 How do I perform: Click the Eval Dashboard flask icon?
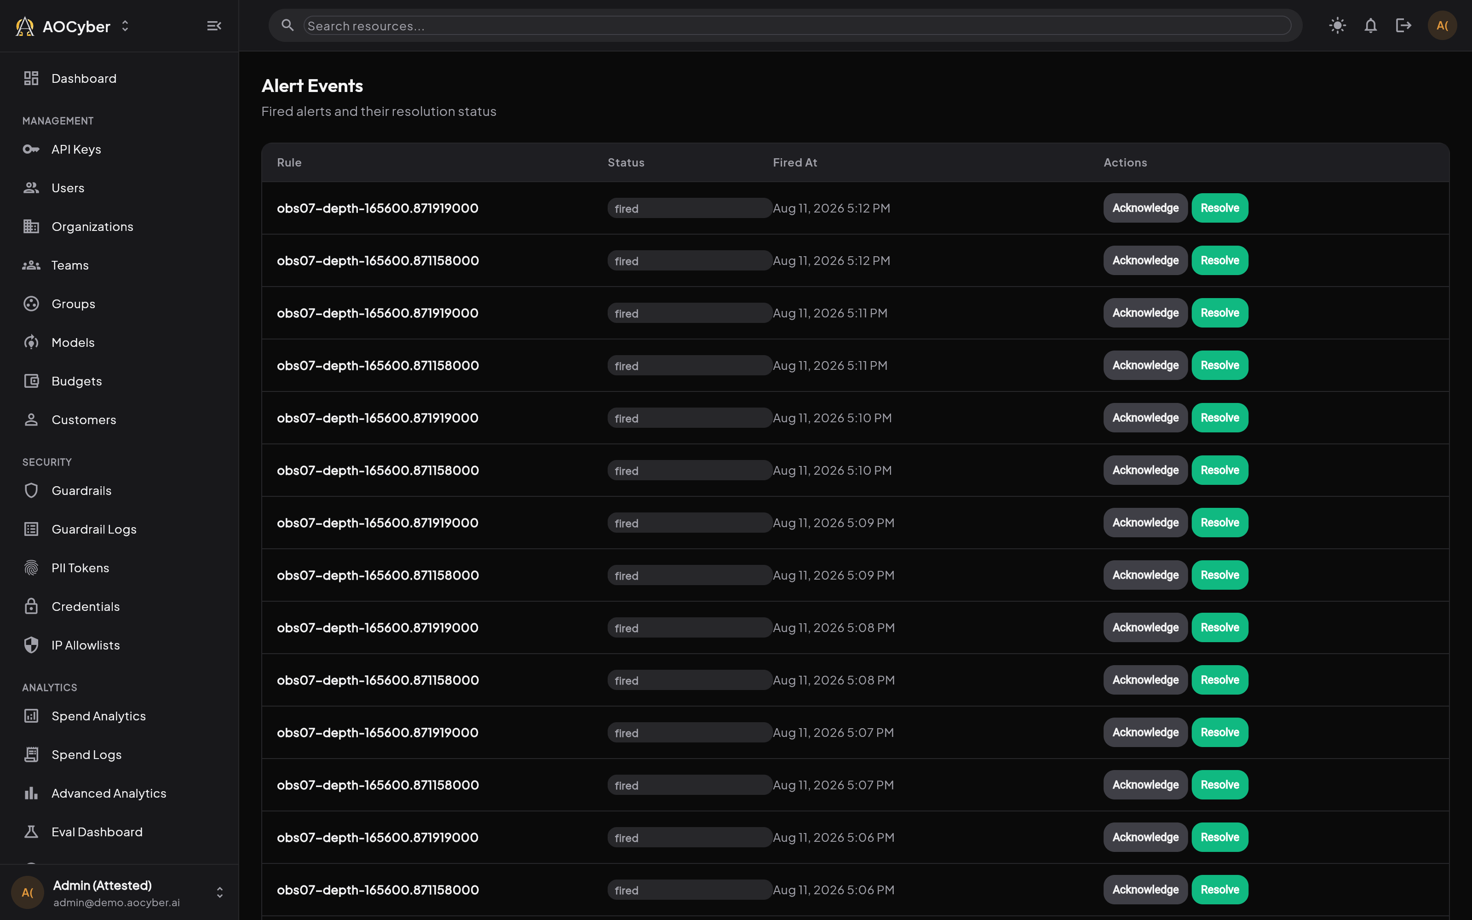[31, 832]
